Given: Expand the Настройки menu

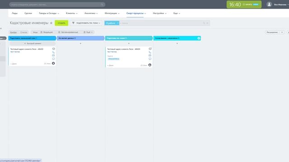Looking at the screenshot, I should pyautogui.click(x=159, y=13).
